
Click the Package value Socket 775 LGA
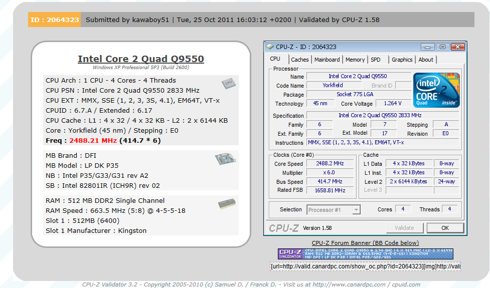point(358,94)
